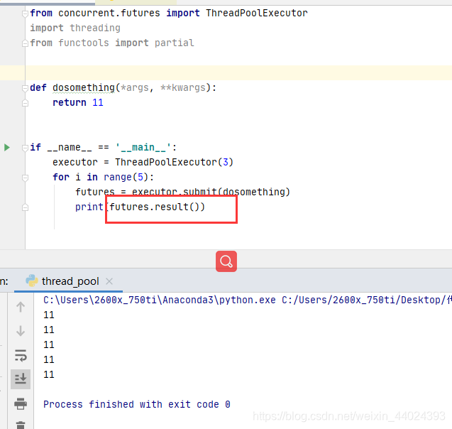Click the first '11' output line
The width and height of the screenshot is (452, 429).
tap(49, 315)
